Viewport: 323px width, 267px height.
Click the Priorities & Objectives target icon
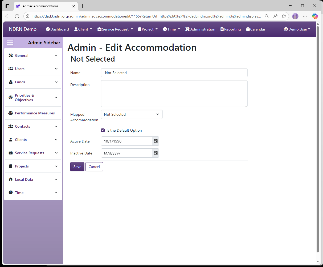coord(11,97)
